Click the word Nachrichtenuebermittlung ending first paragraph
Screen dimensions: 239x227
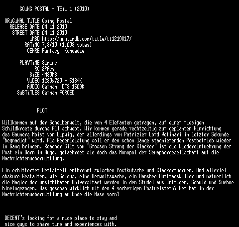33,158
